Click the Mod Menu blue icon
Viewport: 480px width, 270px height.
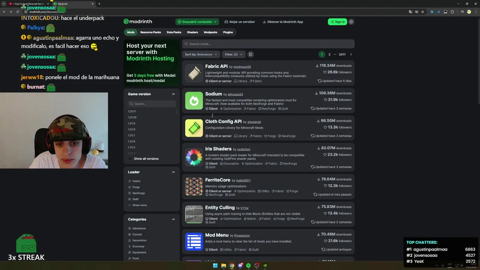pyautogui.click(x=194, y=242)
